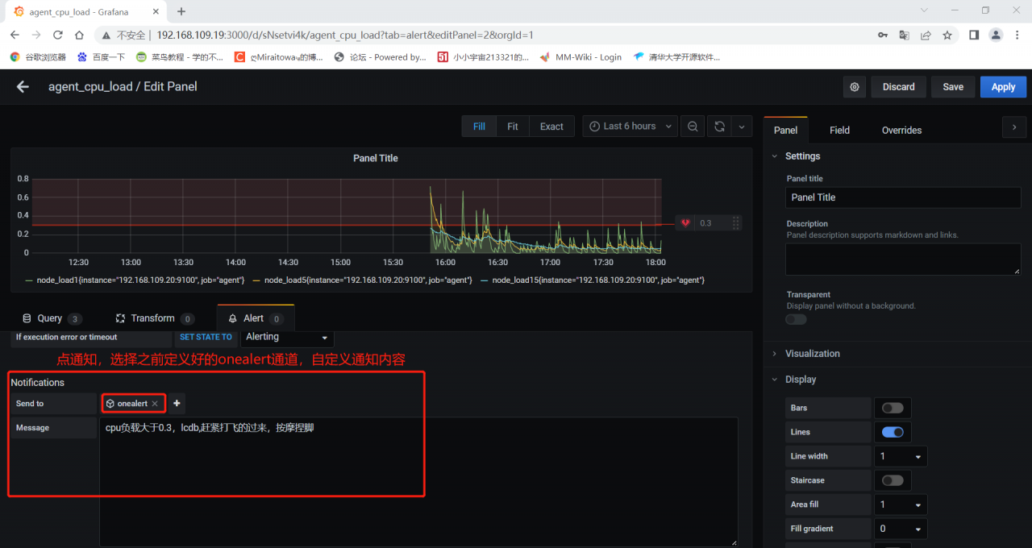Open Area fill dropdown
The width and height of the screenshot is (1032, 548).
[901, 504]
